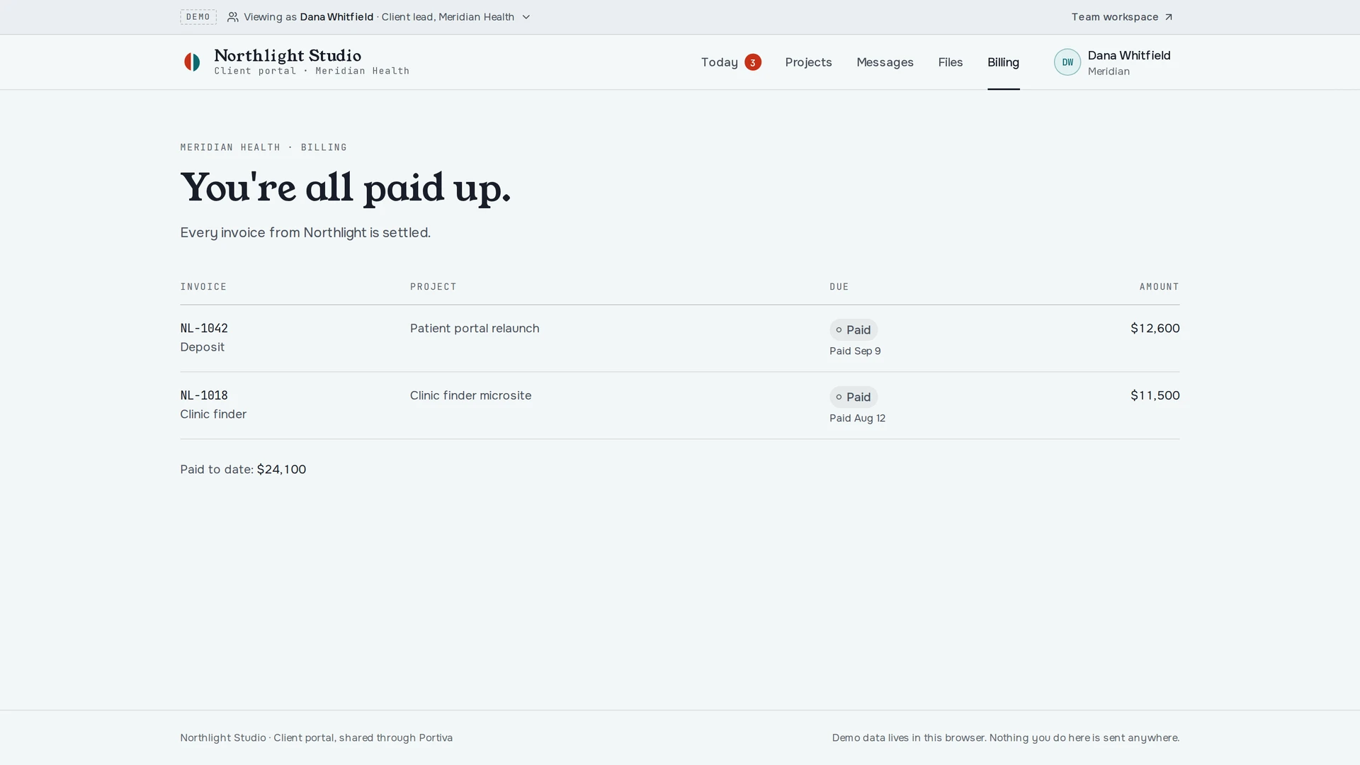Click the Paid status pill for NL-1042
Screen dimensions: 1360x765
(x=854, y=330)
